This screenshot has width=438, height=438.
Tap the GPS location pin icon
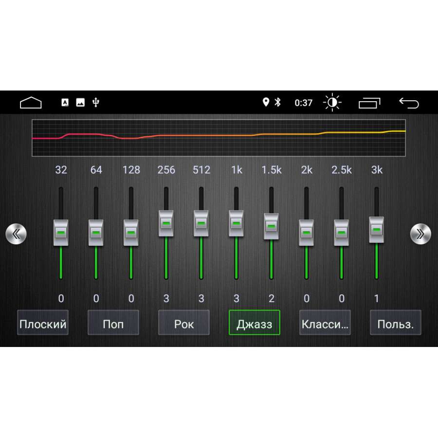[266, 102]
